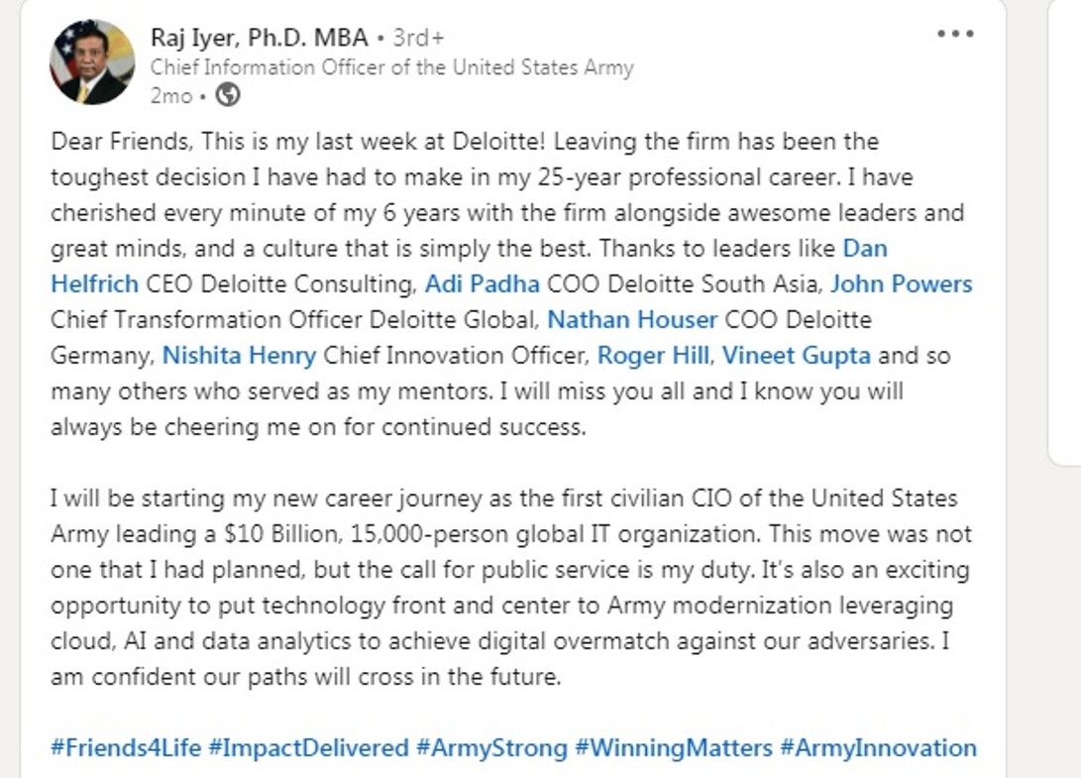
Task: Open Nishita Henry's profile mention
Action: [239, 356]
